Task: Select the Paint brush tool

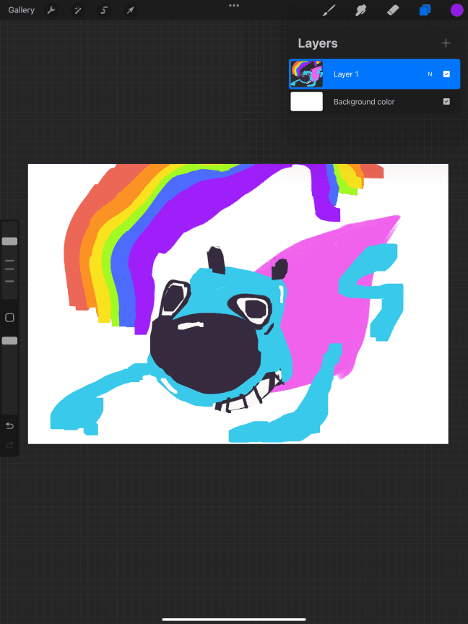Action: tap(329, 10)
